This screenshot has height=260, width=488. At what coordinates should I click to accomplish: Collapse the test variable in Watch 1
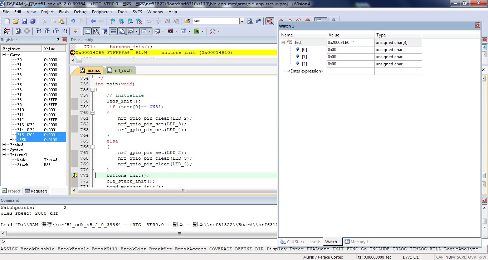[283, 42]
